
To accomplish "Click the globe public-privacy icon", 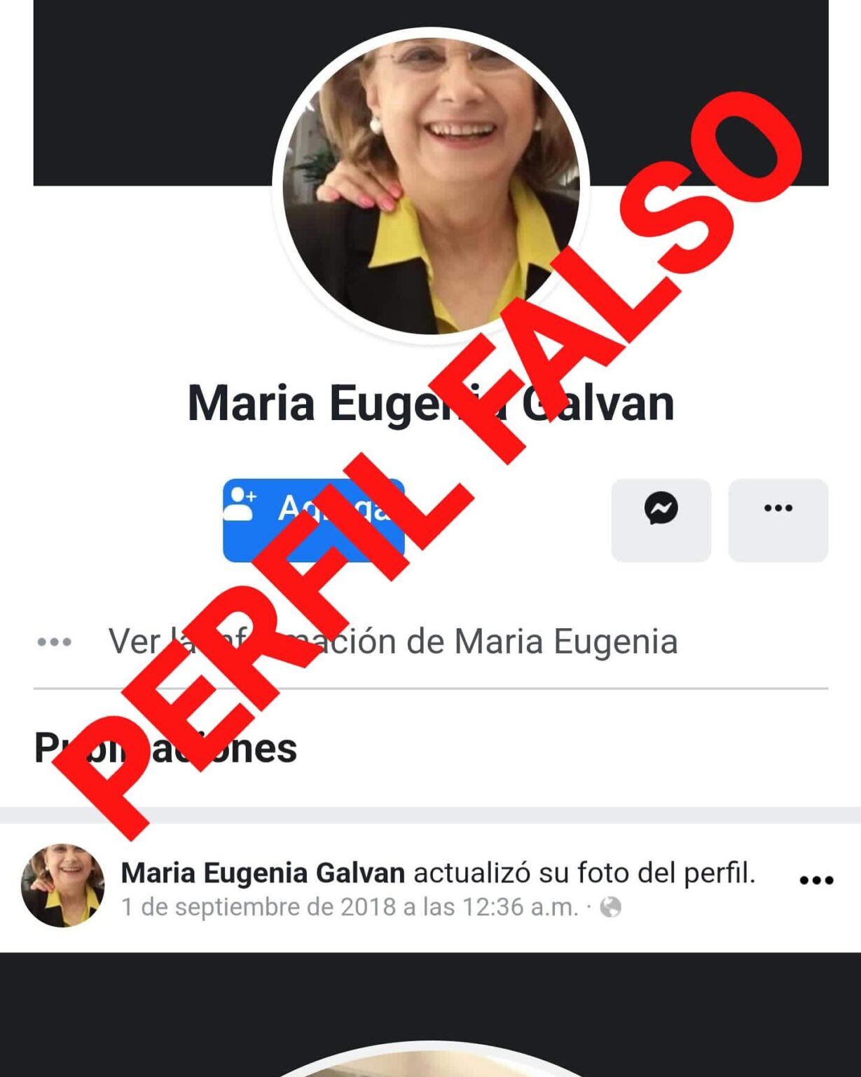I will [611, 907].
